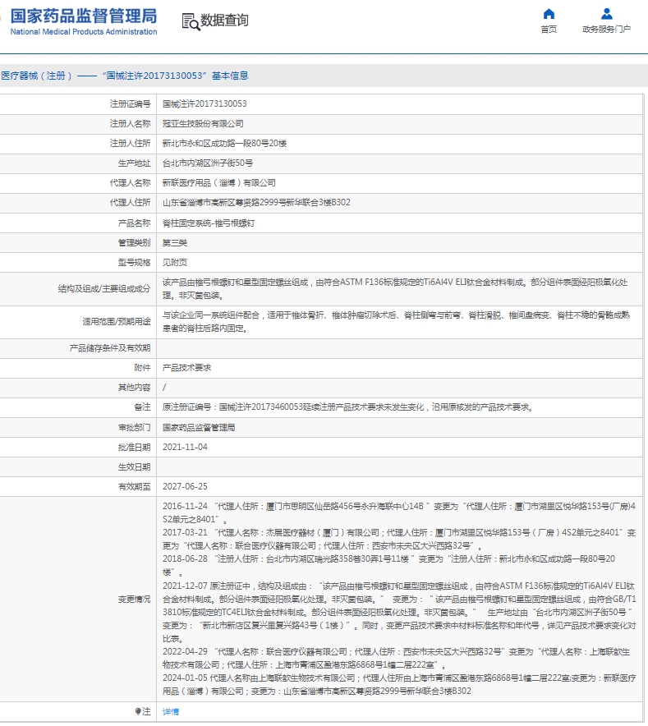Image resolution: width=648 pixels, height=726 pixels.
Task: Select agent name 新联医疗用品（淄博）有限公司
Action: 219,183
